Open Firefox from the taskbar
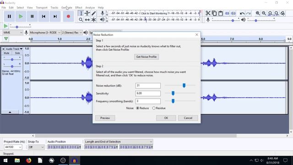293x165 pixels. tap(28, 160)
